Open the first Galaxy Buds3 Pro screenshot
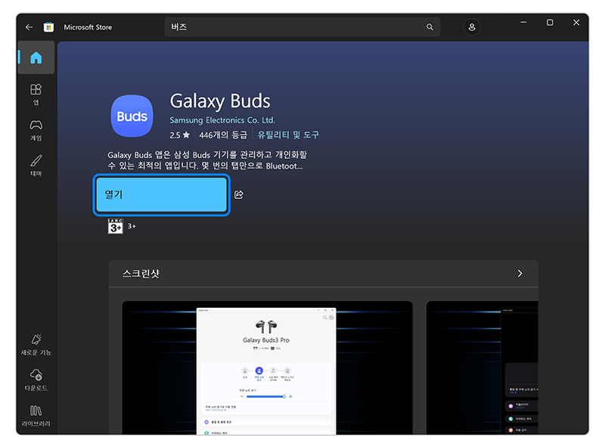The image size is (605, 447). 267,368
